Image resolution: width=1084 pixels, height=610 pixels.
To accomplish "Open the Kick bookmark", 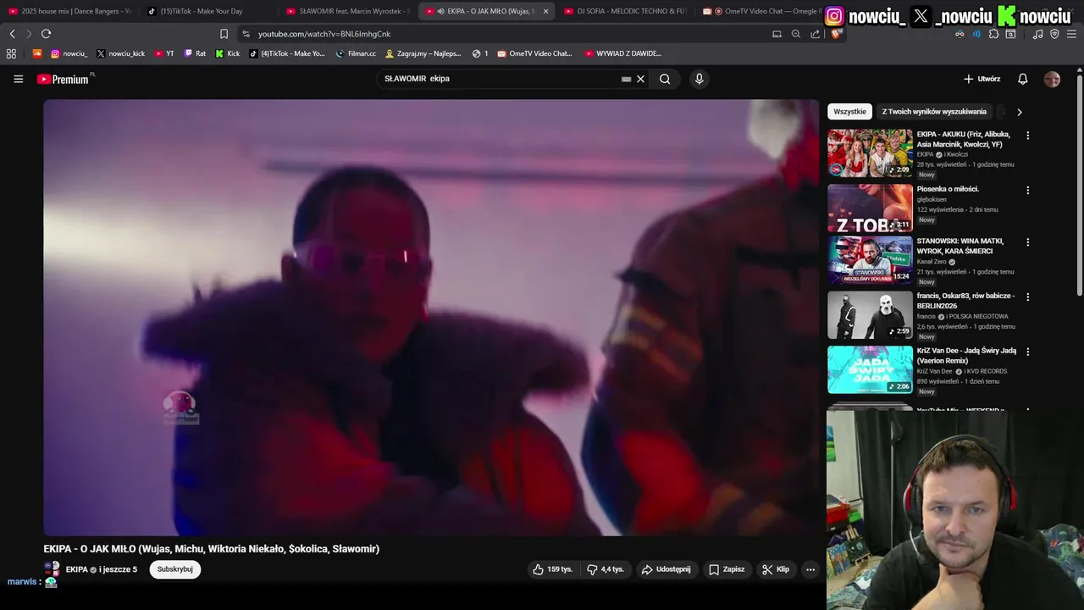I will point(227,53).
